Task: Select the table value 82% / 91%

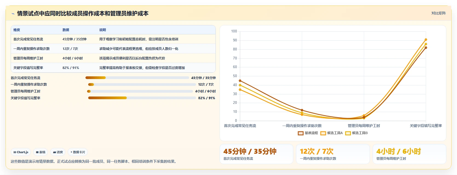Action: pyautogui.click(x=71, y=68)
